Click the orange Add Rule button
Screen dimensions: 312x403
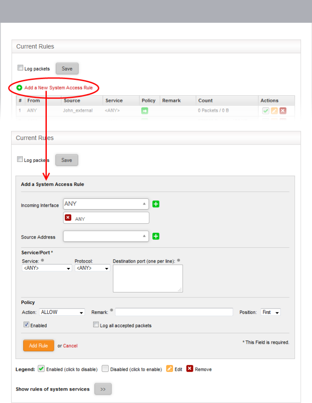(x=38, y=345)
